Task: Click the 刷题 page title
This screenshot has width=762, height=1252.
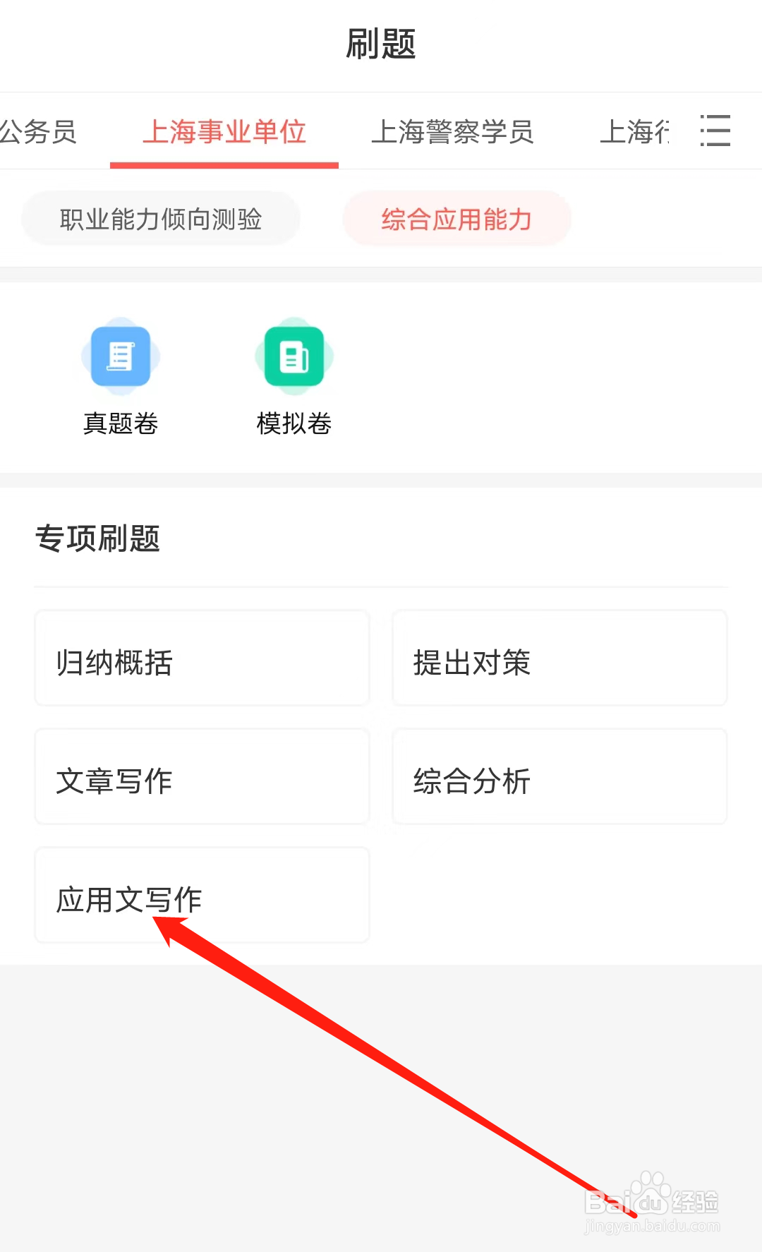Action: (381, 44)
